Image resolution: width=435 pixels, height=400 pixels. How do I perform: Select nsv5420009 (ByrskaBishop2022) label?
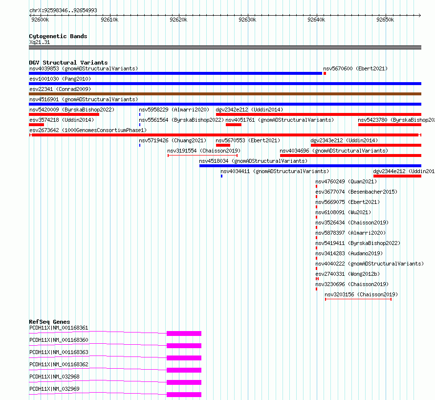(72, 110)
